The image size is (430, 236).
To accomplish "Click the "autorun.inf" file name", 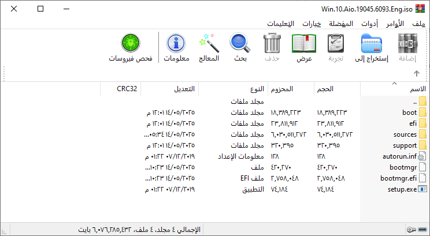I will (399, 156).
